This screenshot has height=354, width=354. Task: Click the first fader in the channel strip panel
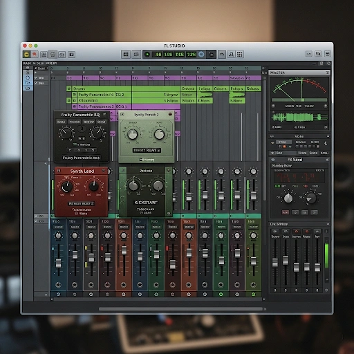275,262
